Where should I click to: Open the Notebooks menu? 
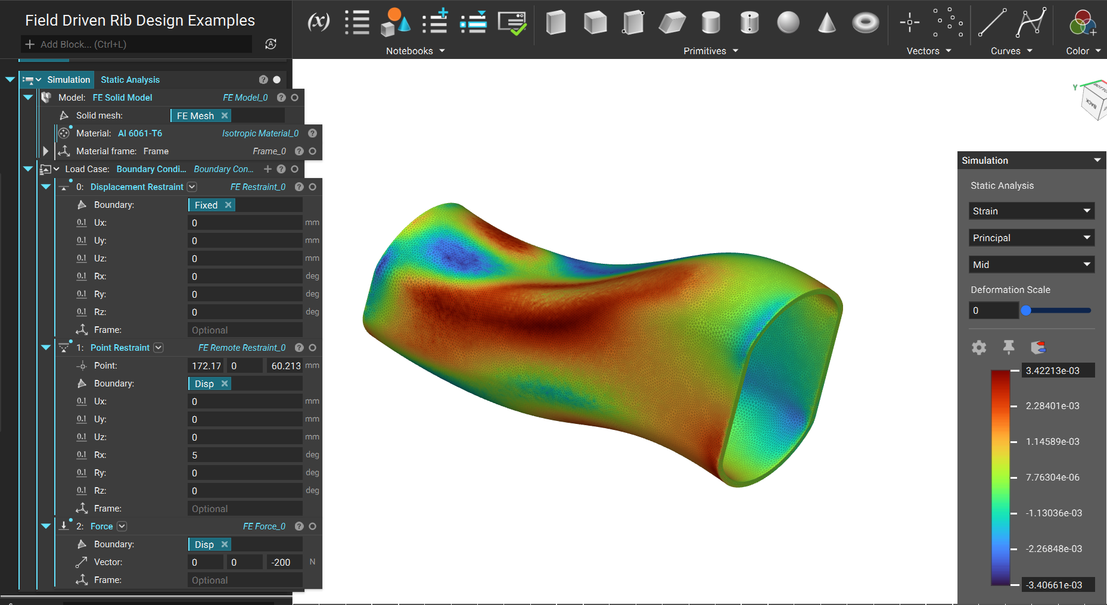coord(415,51)
